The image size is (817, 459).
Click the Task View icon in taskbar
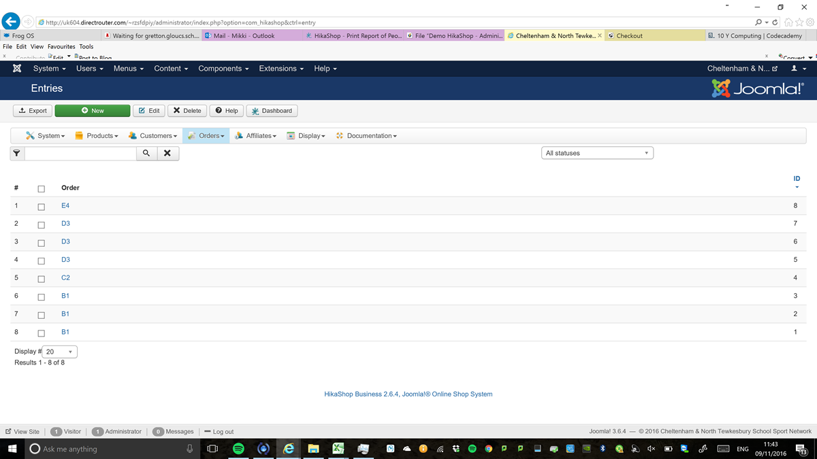212,449
